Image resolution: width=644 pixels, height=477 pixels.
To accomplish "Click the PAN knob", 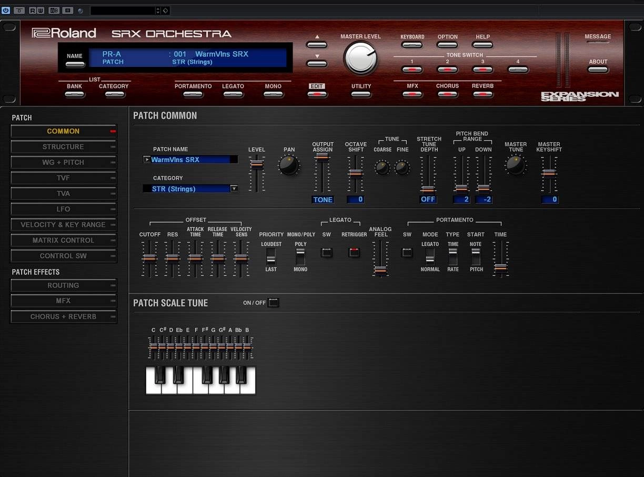I will (289, 165).
